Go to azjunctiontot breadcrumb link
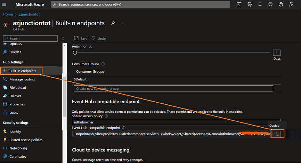This screenshot has height=163, width=301. click(x=29, y=14)
